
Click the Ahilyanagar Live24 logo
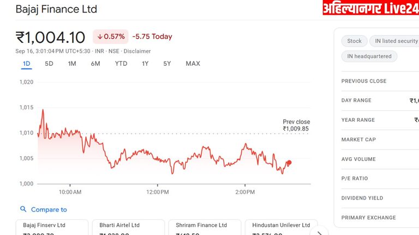[x=370, y=8]
